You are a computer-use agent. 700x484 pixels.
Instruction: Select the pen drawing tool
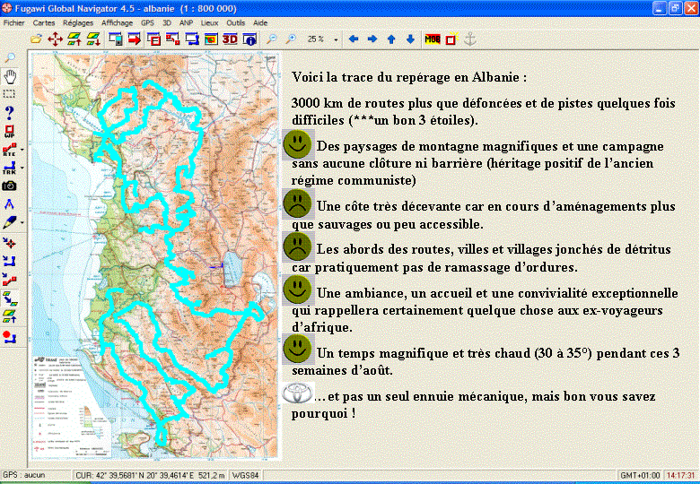[x=9, y=222]
